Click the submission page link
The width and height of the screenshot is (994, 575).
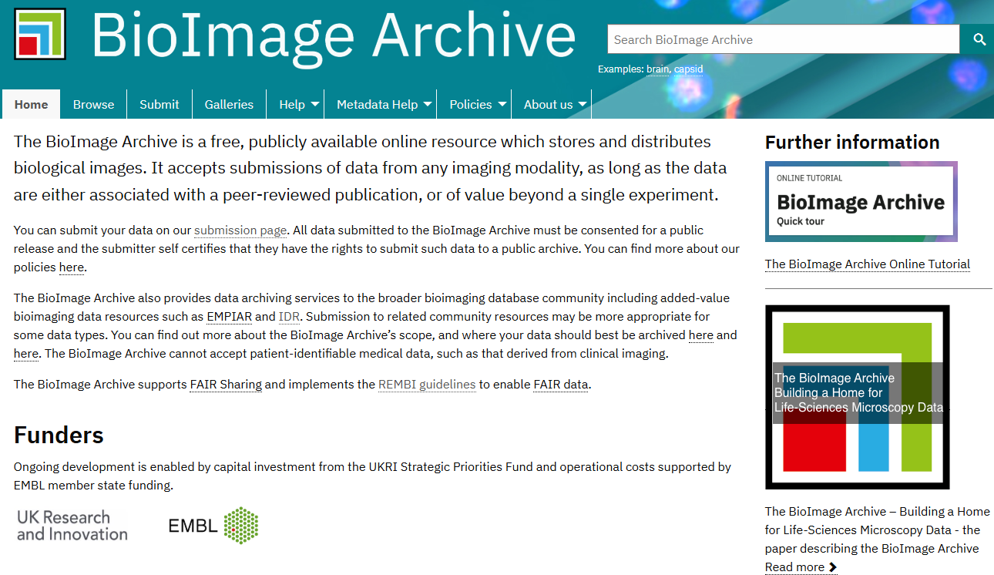click(x=240, y=230)
